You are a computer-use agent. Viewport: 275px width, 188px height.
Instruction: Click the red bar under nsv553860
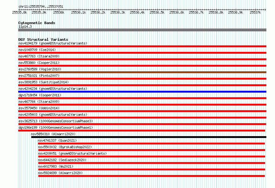coord(142,66)
